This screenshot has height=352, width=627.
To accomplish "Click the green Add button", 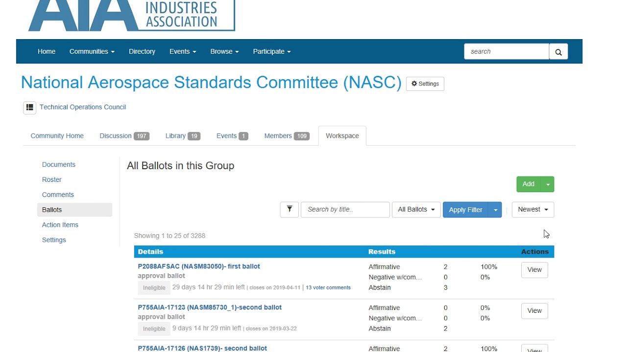I will point(529,184).
